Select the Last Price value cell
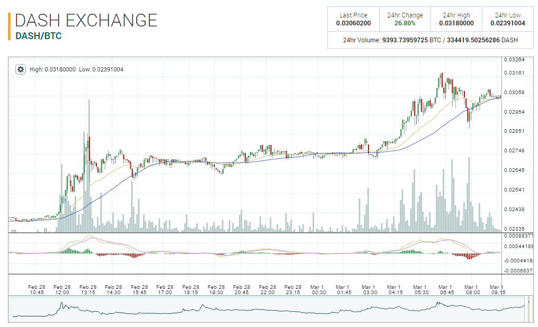 [x=353, y=23]
